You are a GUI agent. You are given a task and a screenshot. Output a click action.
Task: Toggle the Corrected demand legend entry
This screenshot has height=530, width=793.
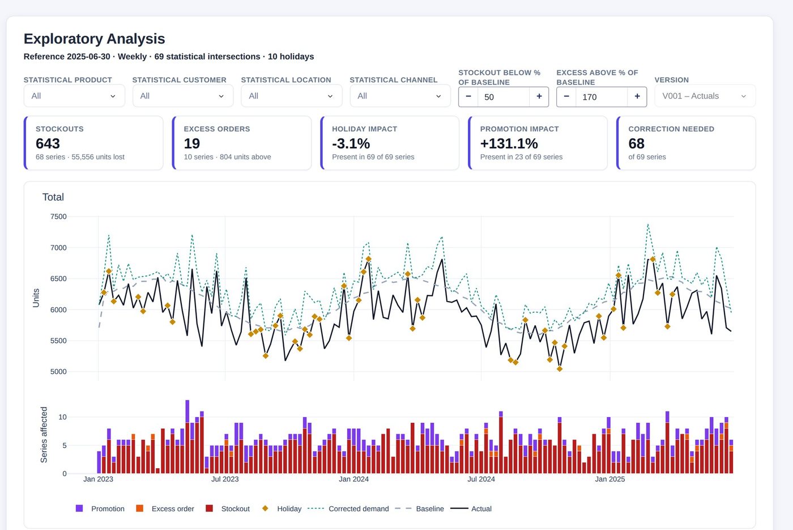(348, 508)
